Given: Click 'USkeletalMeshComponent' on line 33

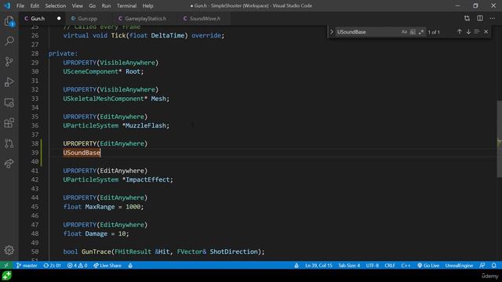Looking at the screenshot, I should tap(104, 99).
